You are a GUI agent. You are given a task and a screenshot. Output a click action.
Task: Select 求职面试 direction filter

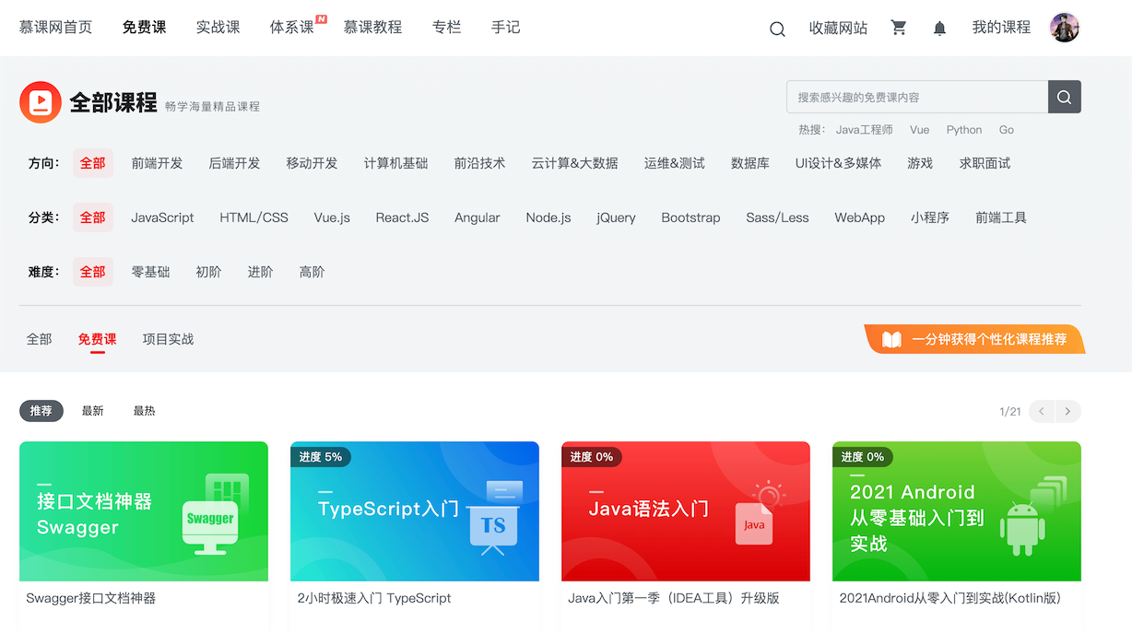click(x=985, y=163)
